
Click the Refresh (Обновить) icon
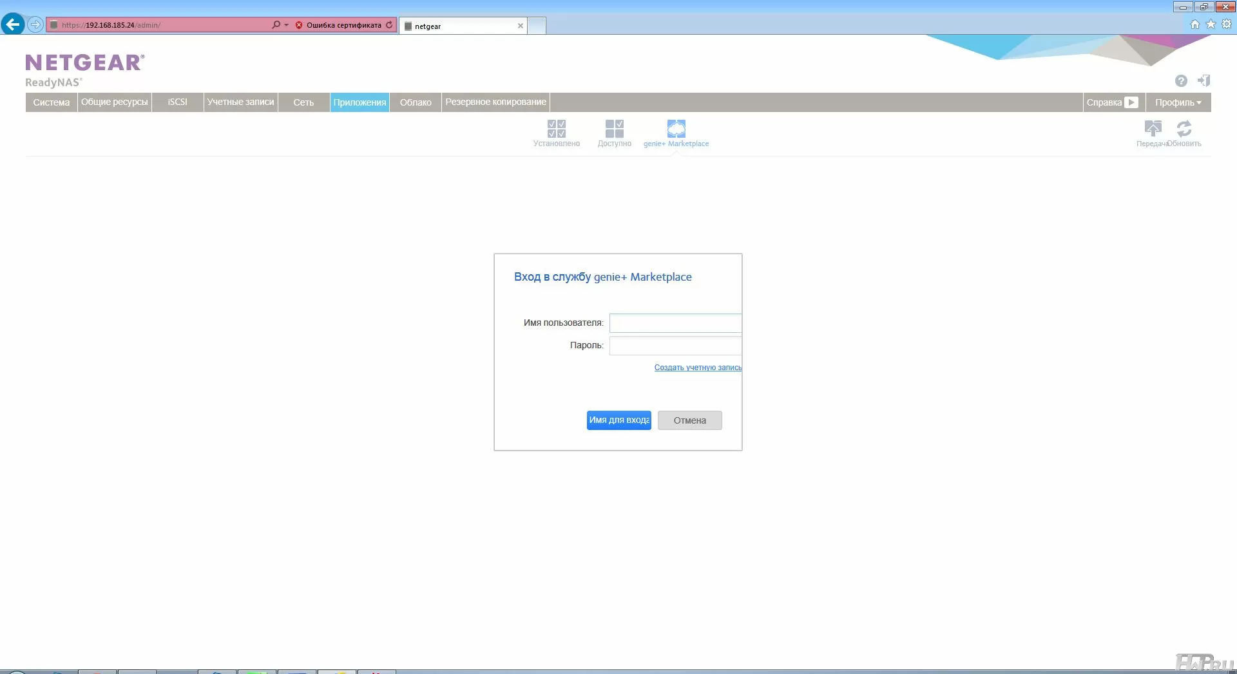pyautogui.click(x=1184, y=133)
